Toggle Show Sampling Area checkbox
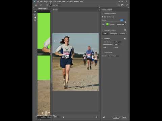The height and width of the screenshot is (121, 162). tap(102, 17)
